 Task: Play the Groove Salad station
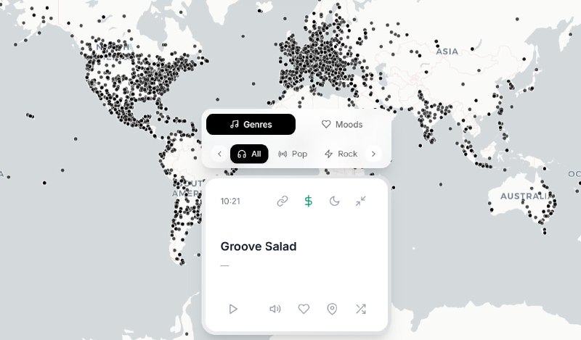tap(233, 309)
